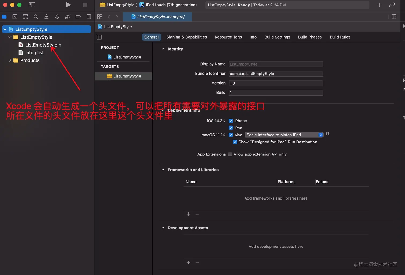Open the Debug navigator
The height and width of the screenshot is (275, 405).
click(67, 17)
